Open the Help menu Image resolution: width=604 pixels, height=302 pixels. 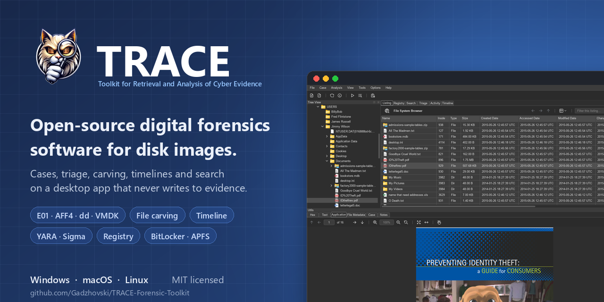[x=388, y=88]
